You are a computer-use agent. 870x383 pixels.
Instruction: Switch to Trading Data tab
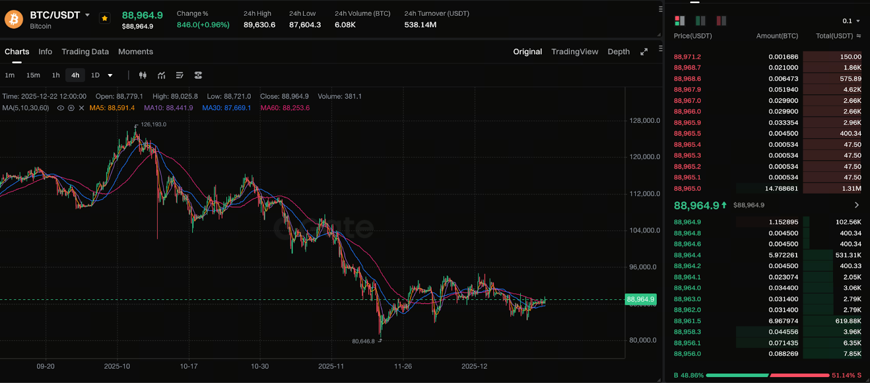85,52
